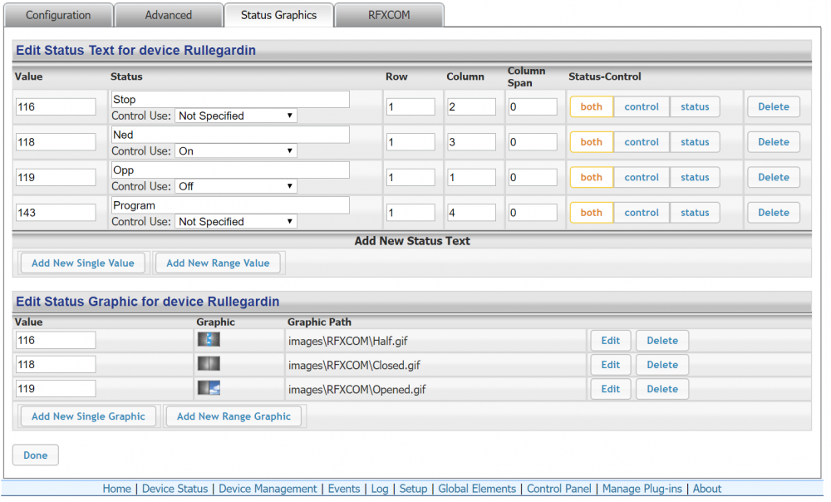Open the RFXCOM tab

point(389,15)
